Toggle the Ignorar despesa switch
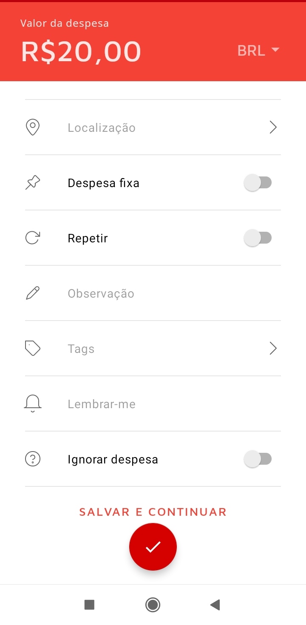Viewport: 306px width, 625px height. pos(258,459)
